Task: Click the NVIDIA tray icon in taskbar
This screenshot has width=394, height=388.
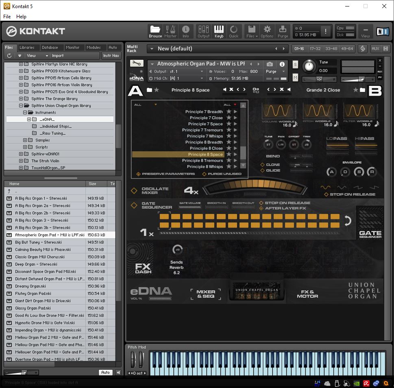Action: point(356,384)
